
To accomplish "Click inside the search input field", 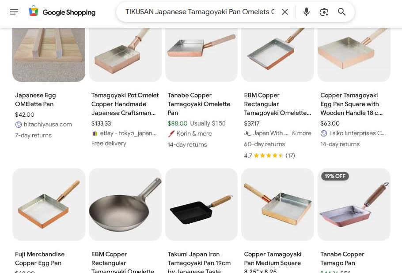I will tap(200, 12).
